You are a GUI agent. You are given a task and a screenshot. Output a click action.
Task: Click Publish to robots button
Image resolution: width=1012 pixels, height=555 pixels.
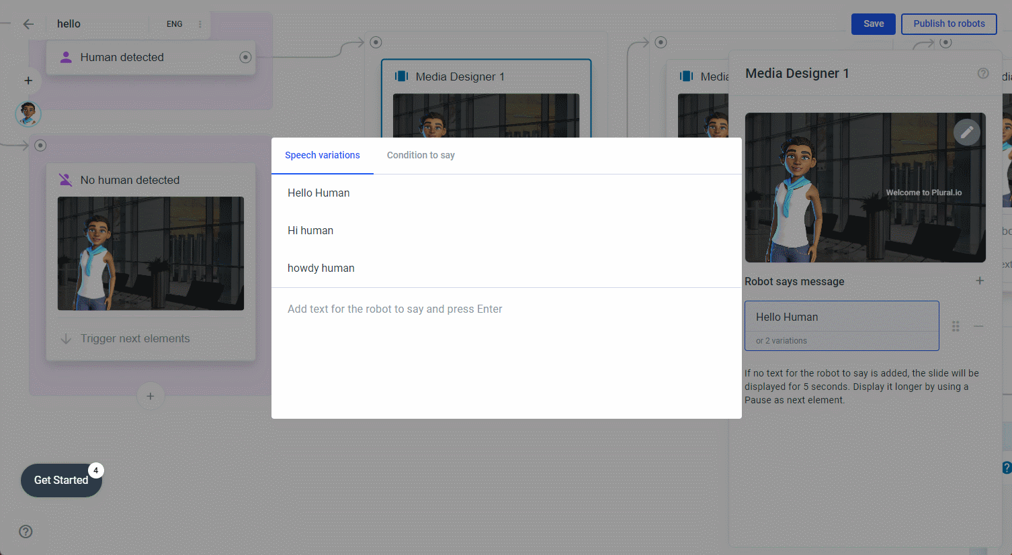[x=949, y=23]
